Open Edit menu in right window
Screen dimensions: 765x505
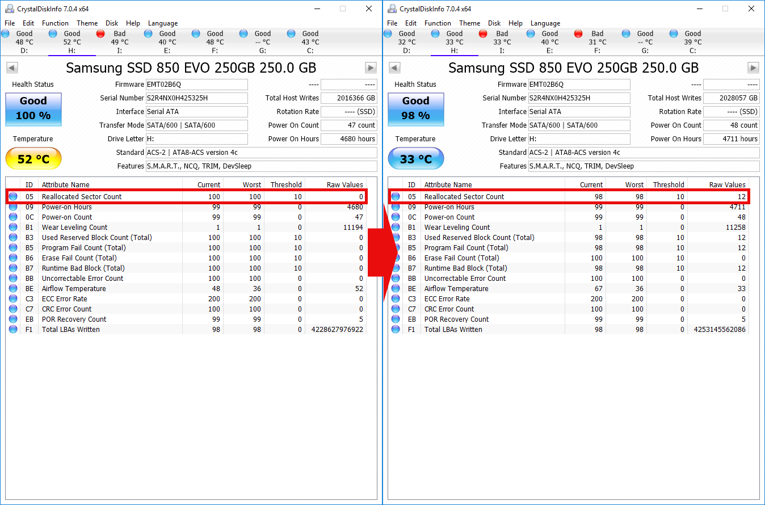coord(411,23)
